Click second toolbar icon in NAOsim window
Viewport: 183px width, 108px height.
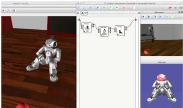[x=9, y=10]
